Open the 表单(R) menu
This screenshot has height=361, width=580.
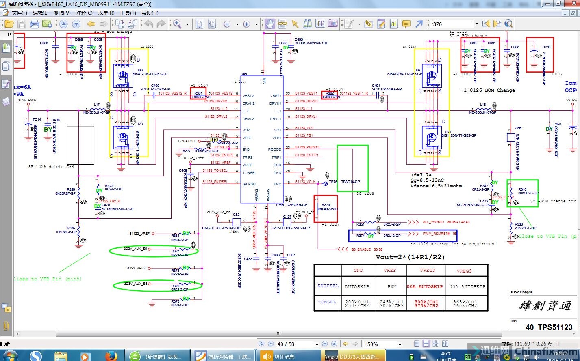[106, 13]
